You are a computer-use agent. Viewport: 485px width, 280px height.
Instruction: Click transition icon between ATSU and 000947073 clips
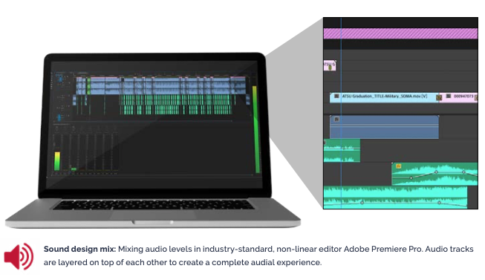[x=439, y=98]
